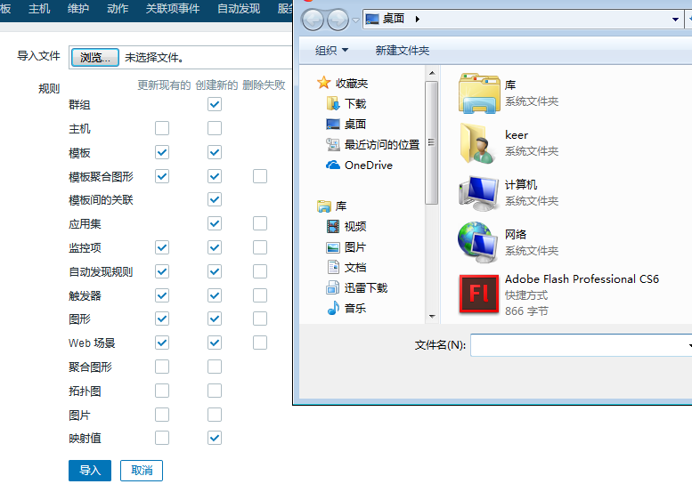Viewport: 692px width, 484px height.
Task: Click the 文件名 filename input field
Action: (x=579, y=344)
